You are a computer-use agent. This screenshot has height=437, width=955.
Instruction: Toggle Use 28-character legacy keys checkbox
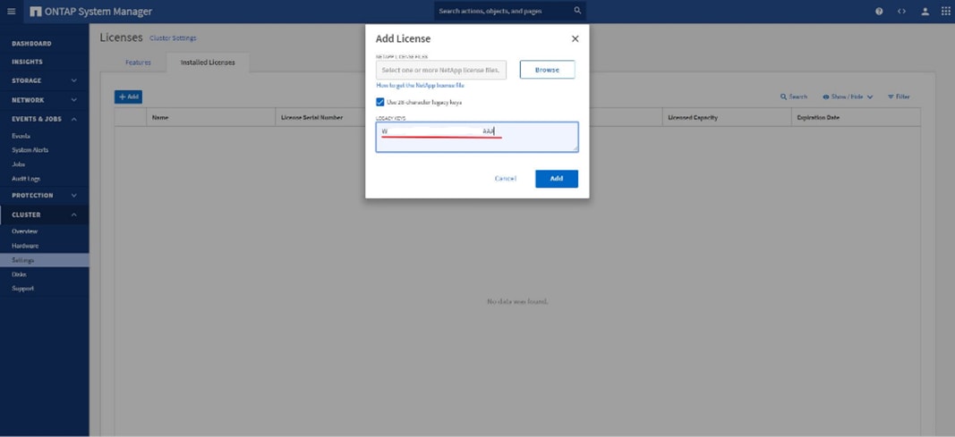pyautogui.click(x=380, y=102)
